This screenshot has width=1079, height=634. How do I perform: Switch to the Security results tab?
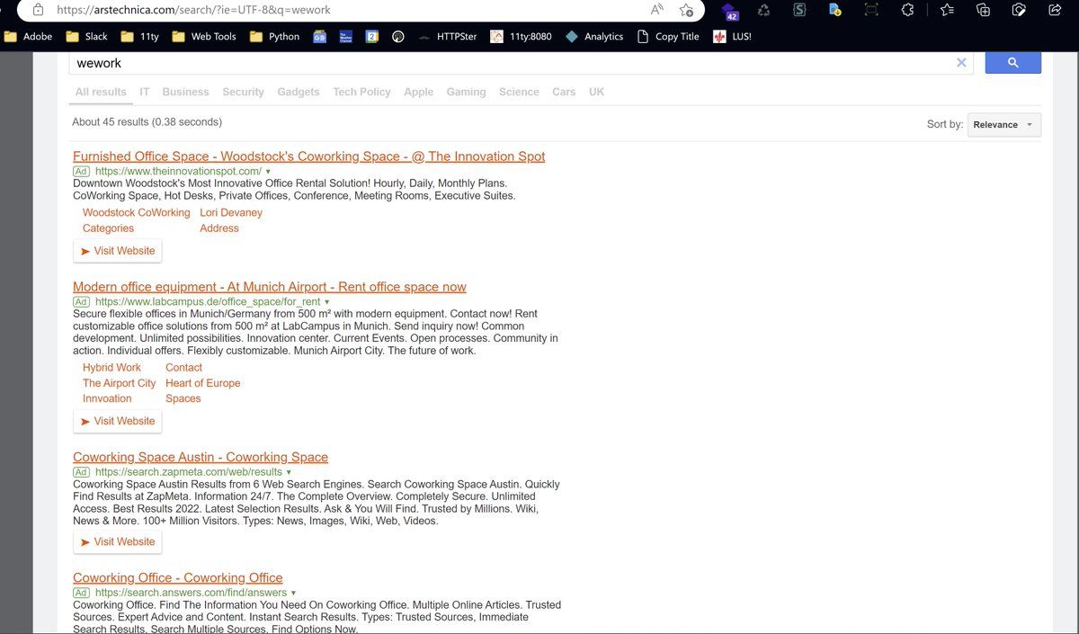243,92
